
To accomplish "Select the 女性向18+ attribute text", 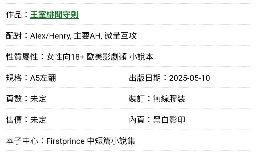I will click(x=66, y=57).
